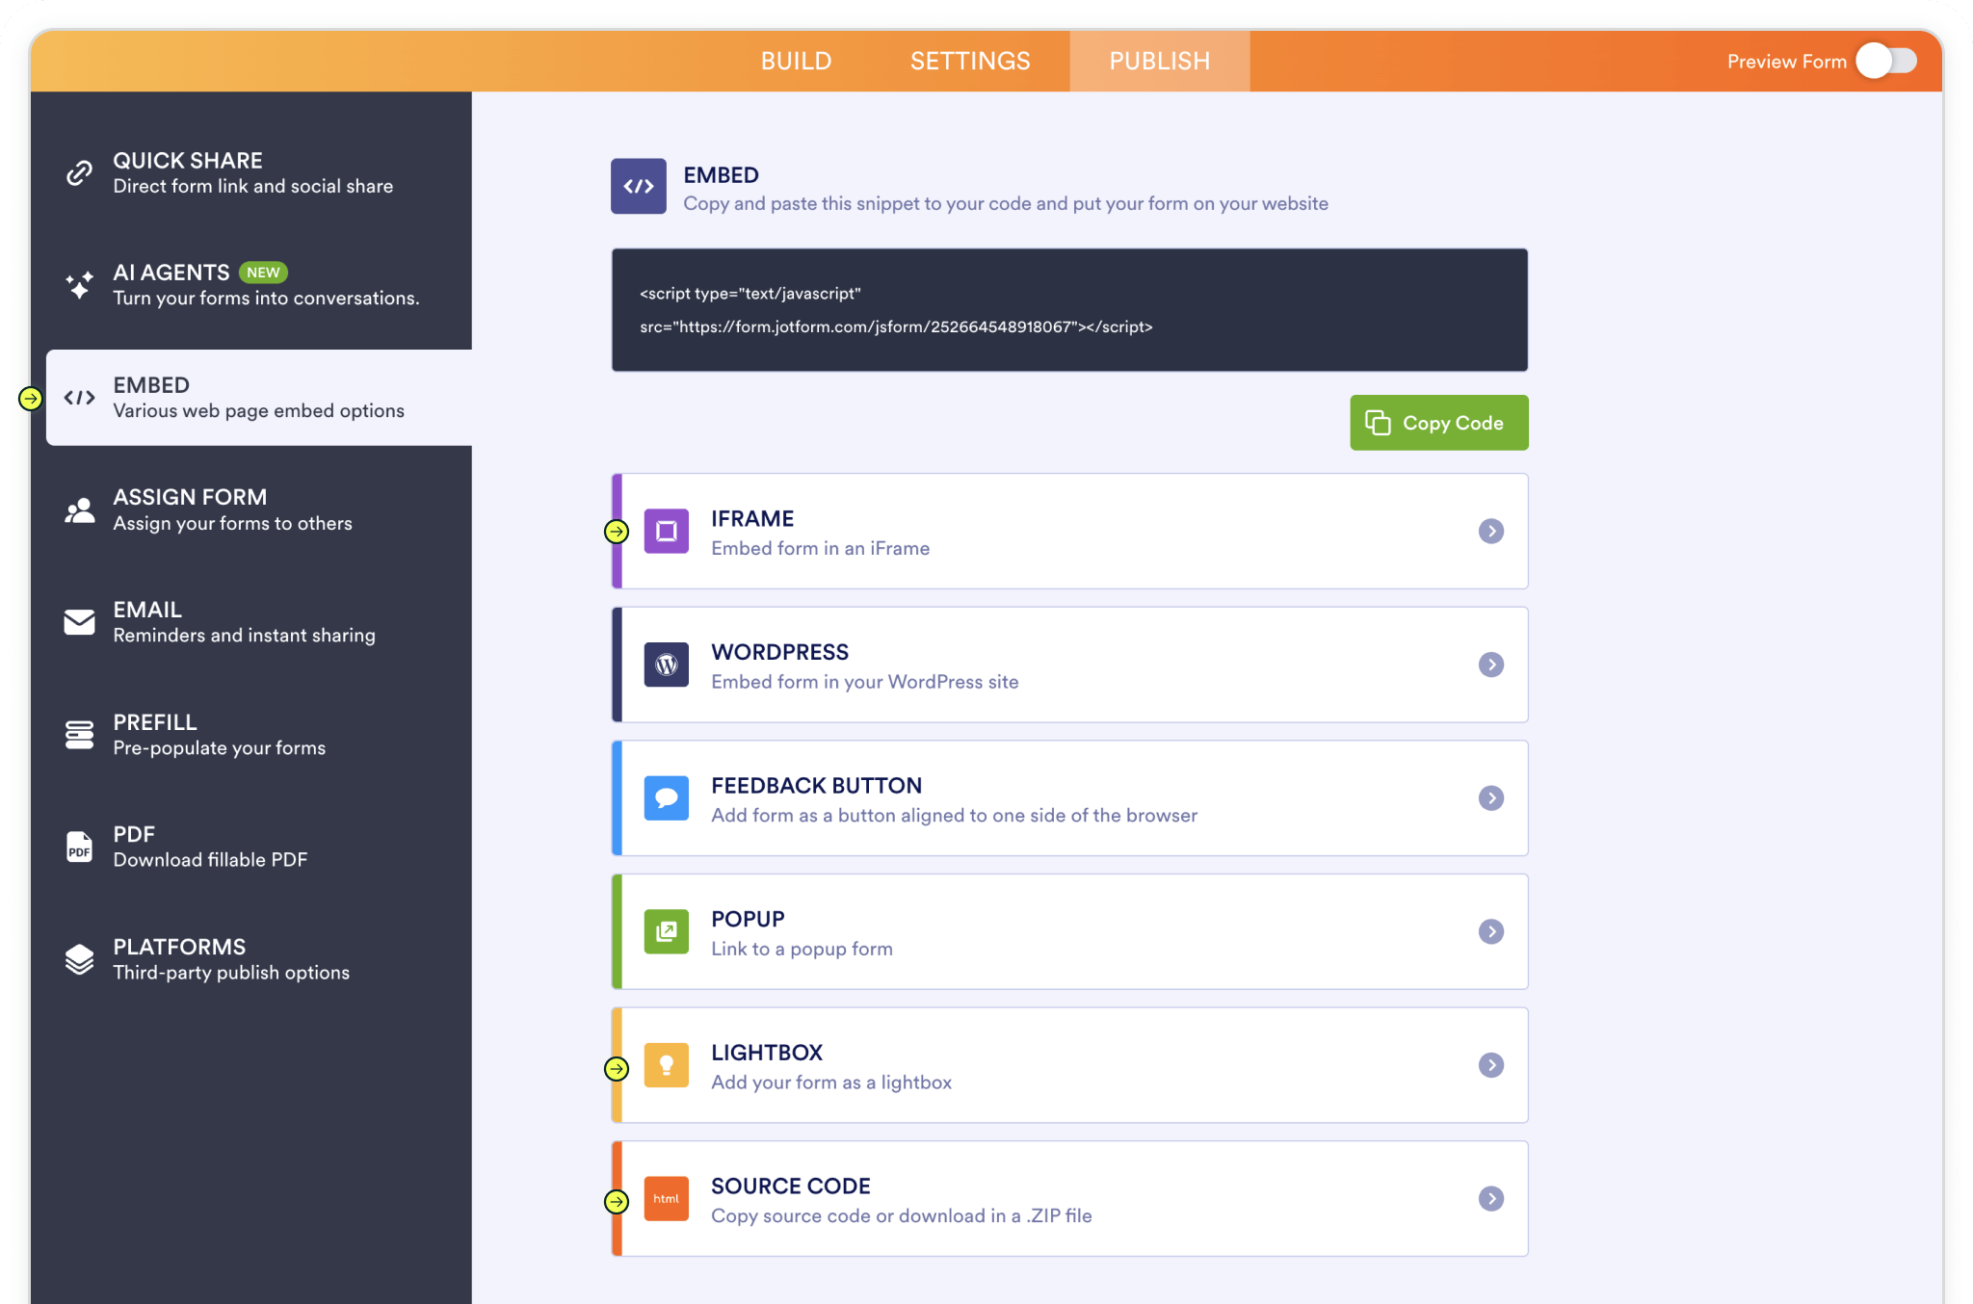Viewport: 1973px width, 1304px height.
Task: Click the orange html Source Code icon
Action: pyautogui.click(x=666, y=1198)
